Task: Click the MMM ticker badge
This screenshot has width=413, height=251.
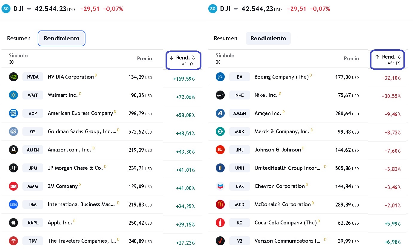Action: click(33, 186)
